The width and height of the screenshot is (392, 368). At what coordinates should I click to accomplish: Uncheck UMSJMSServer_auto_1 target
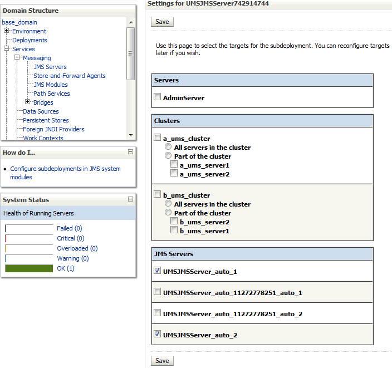coord(157,270)
